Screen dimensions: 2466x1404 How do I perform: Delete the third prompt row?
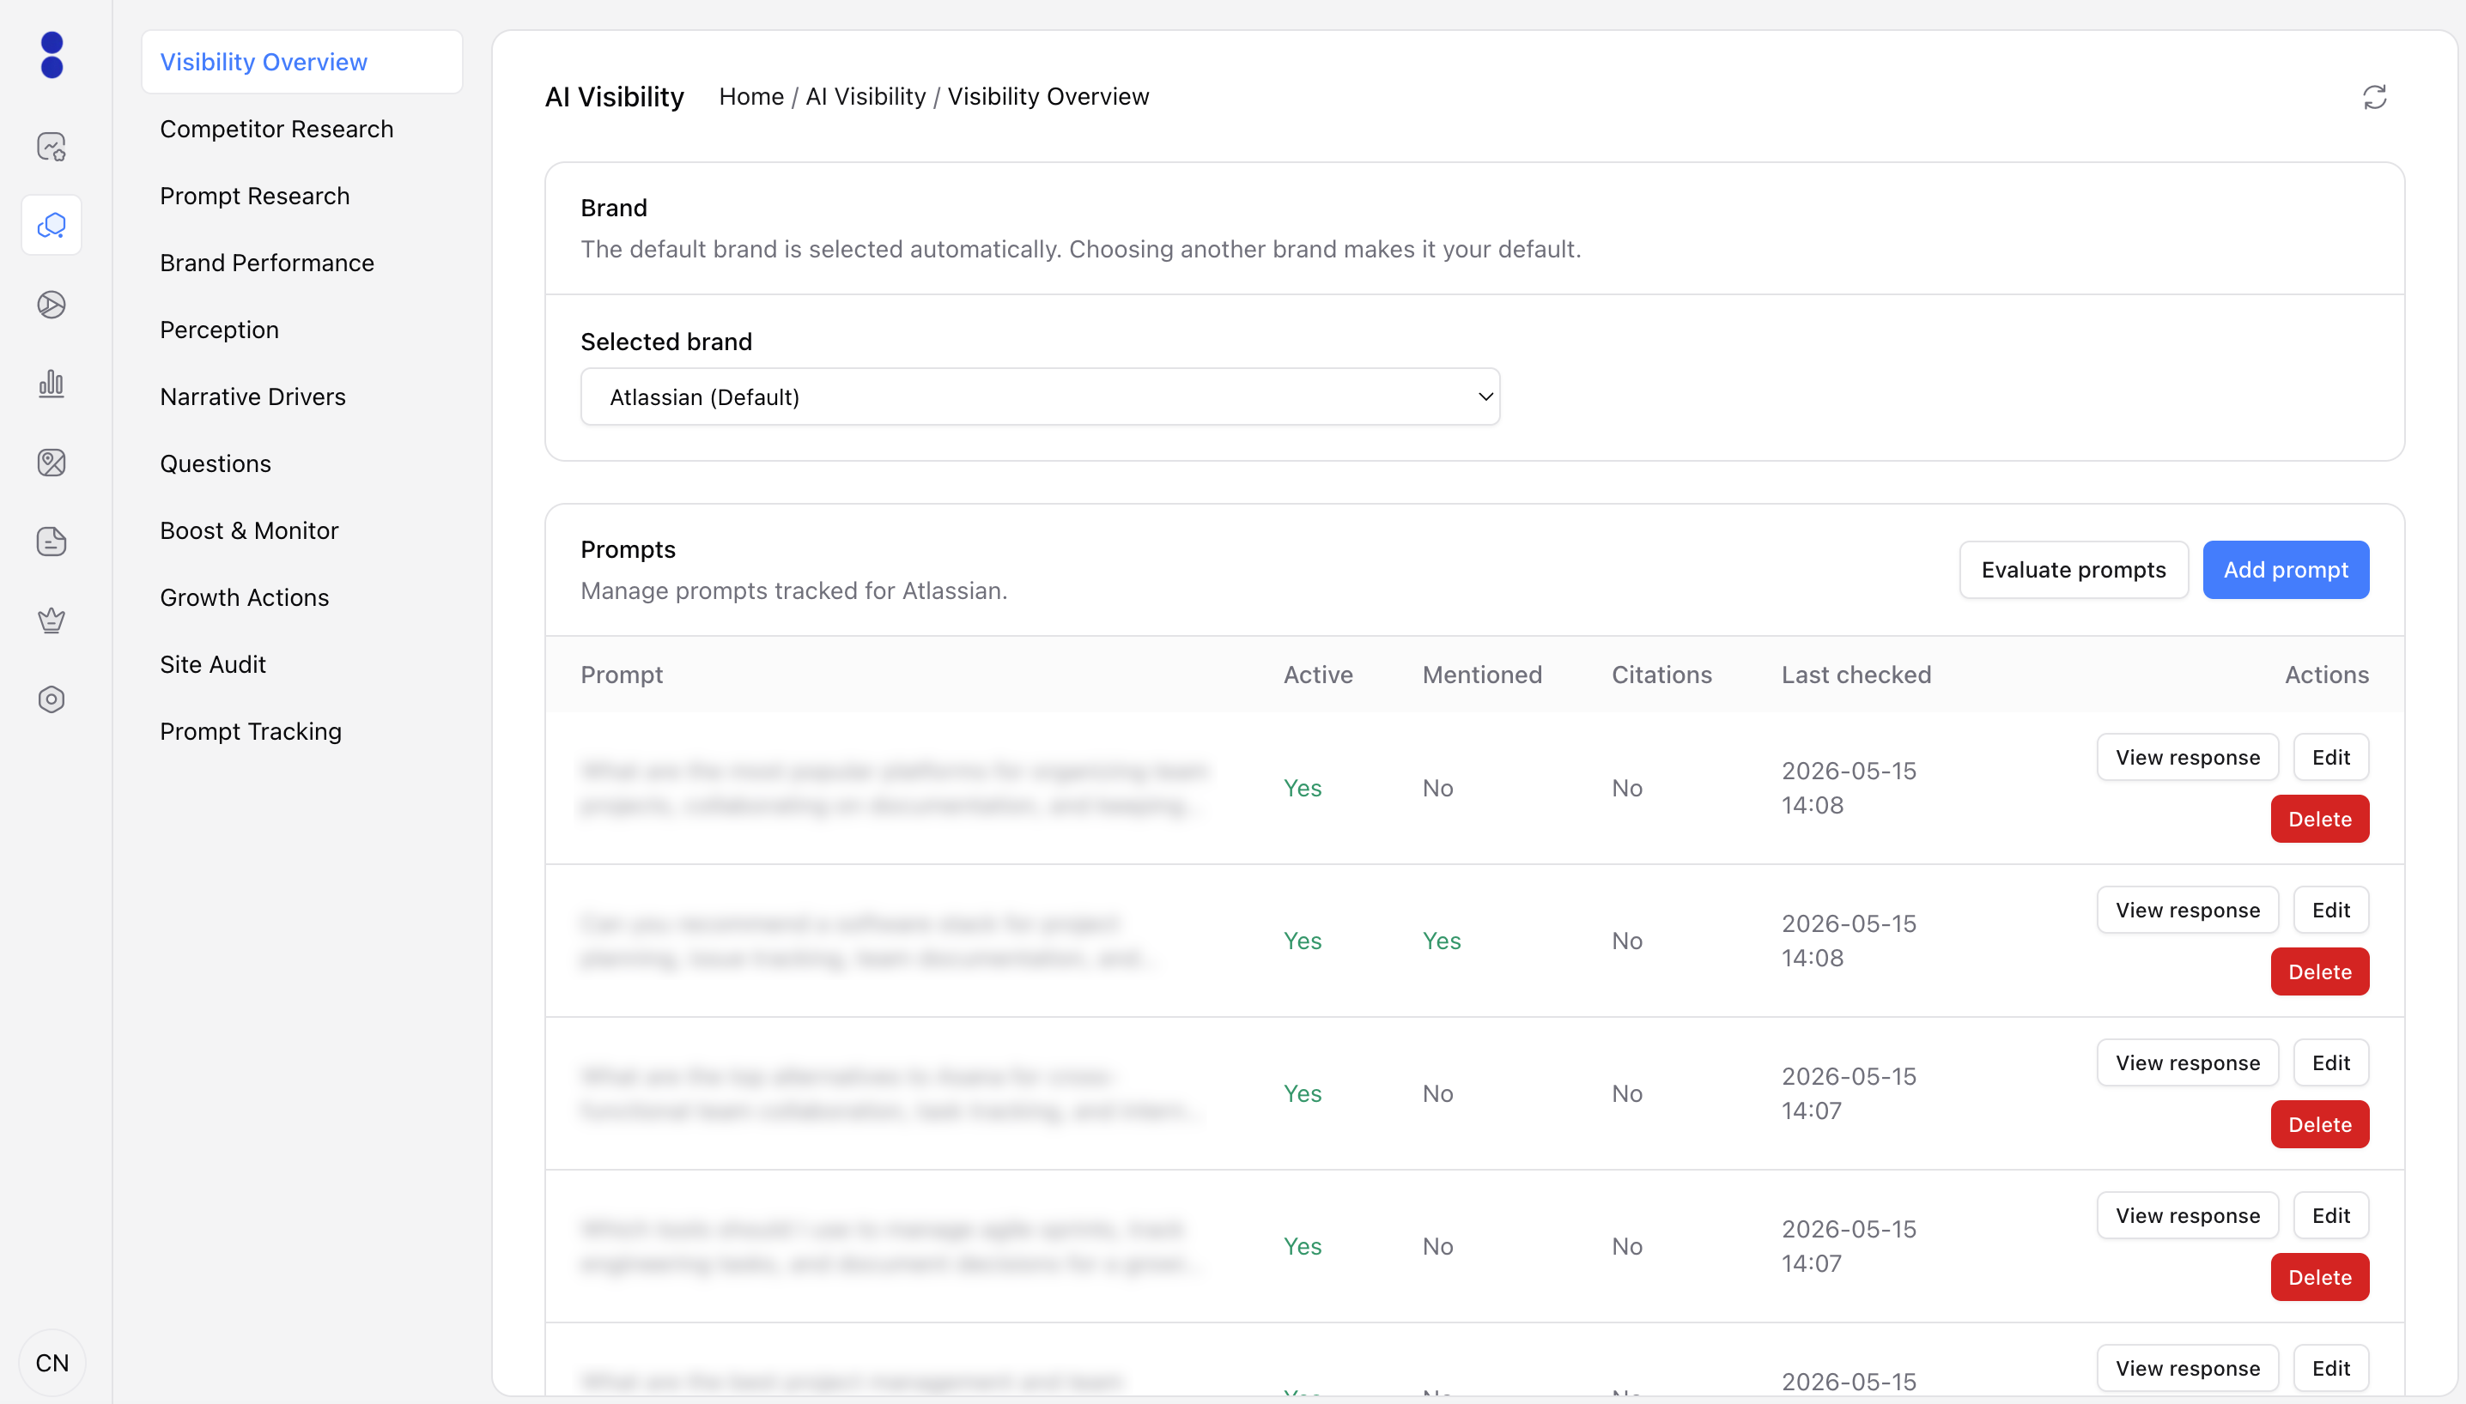(2319, 1124)
